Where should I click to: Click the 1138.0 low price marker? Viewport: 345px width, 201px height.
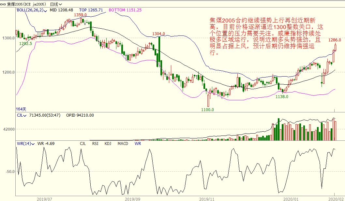tap(282, 96)
